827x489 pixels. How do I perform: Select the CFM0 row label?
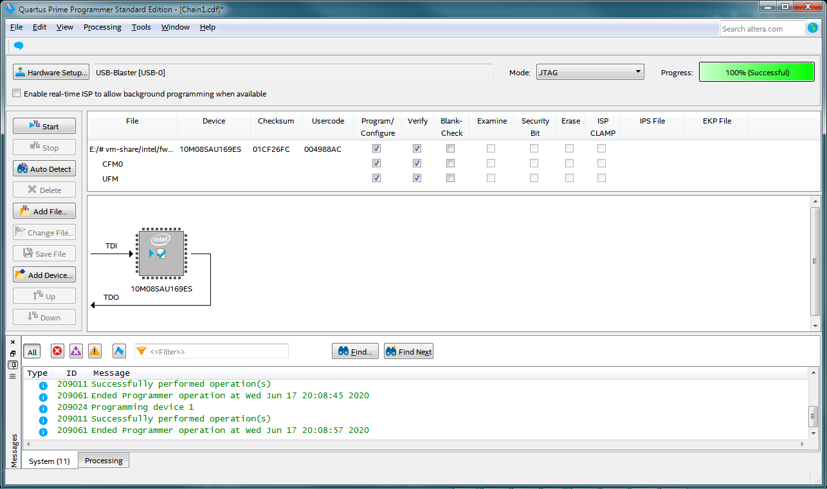click(x=113, y=163)
